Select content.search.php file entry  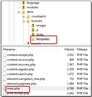point(20,74)
